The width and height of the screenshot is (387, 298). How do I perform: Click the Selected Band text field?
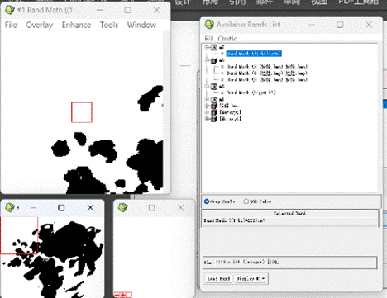click(290, 220)
